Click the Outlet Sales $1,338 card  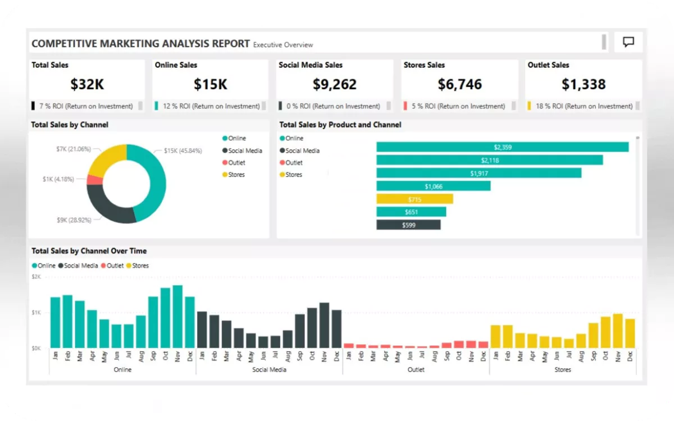pyautogui.click(x=584, y=84)
